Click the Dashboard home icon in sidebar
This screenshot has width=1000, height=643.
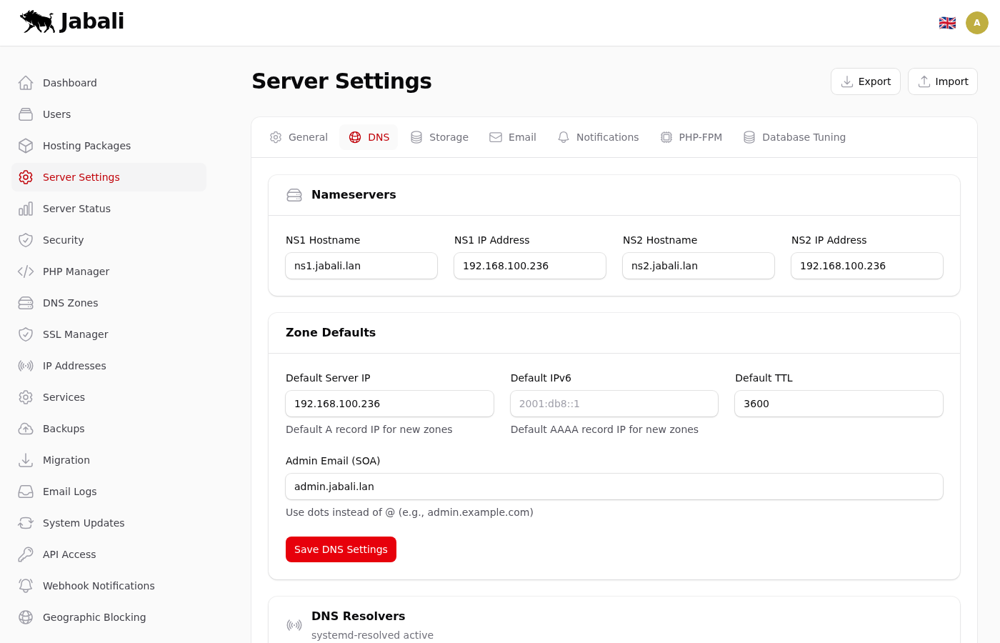pos(26,83)
